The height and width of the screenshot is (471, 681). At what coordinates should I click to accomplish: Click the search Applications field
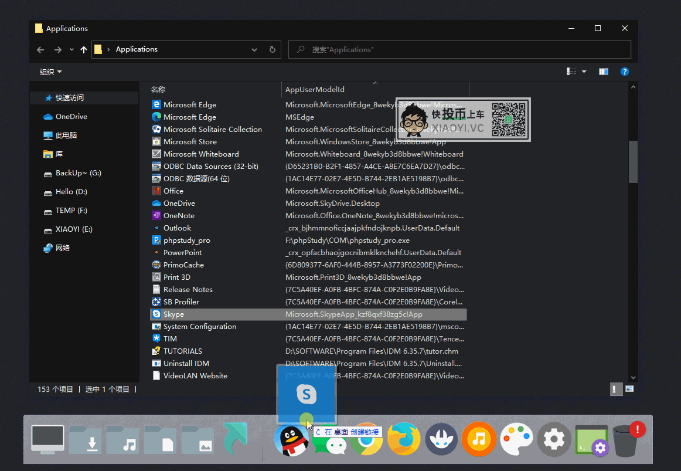(460, 49)
